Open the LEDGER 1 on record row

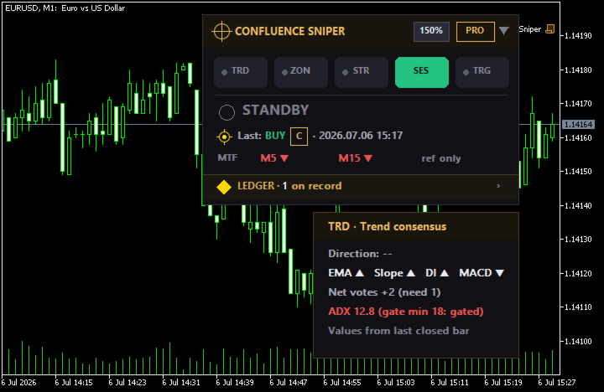pyautogui.click(x=361, y=186)
